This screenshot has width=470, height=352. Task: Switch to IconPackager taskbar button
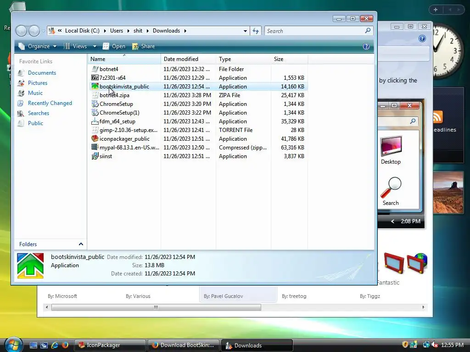[x=110, y=345]
